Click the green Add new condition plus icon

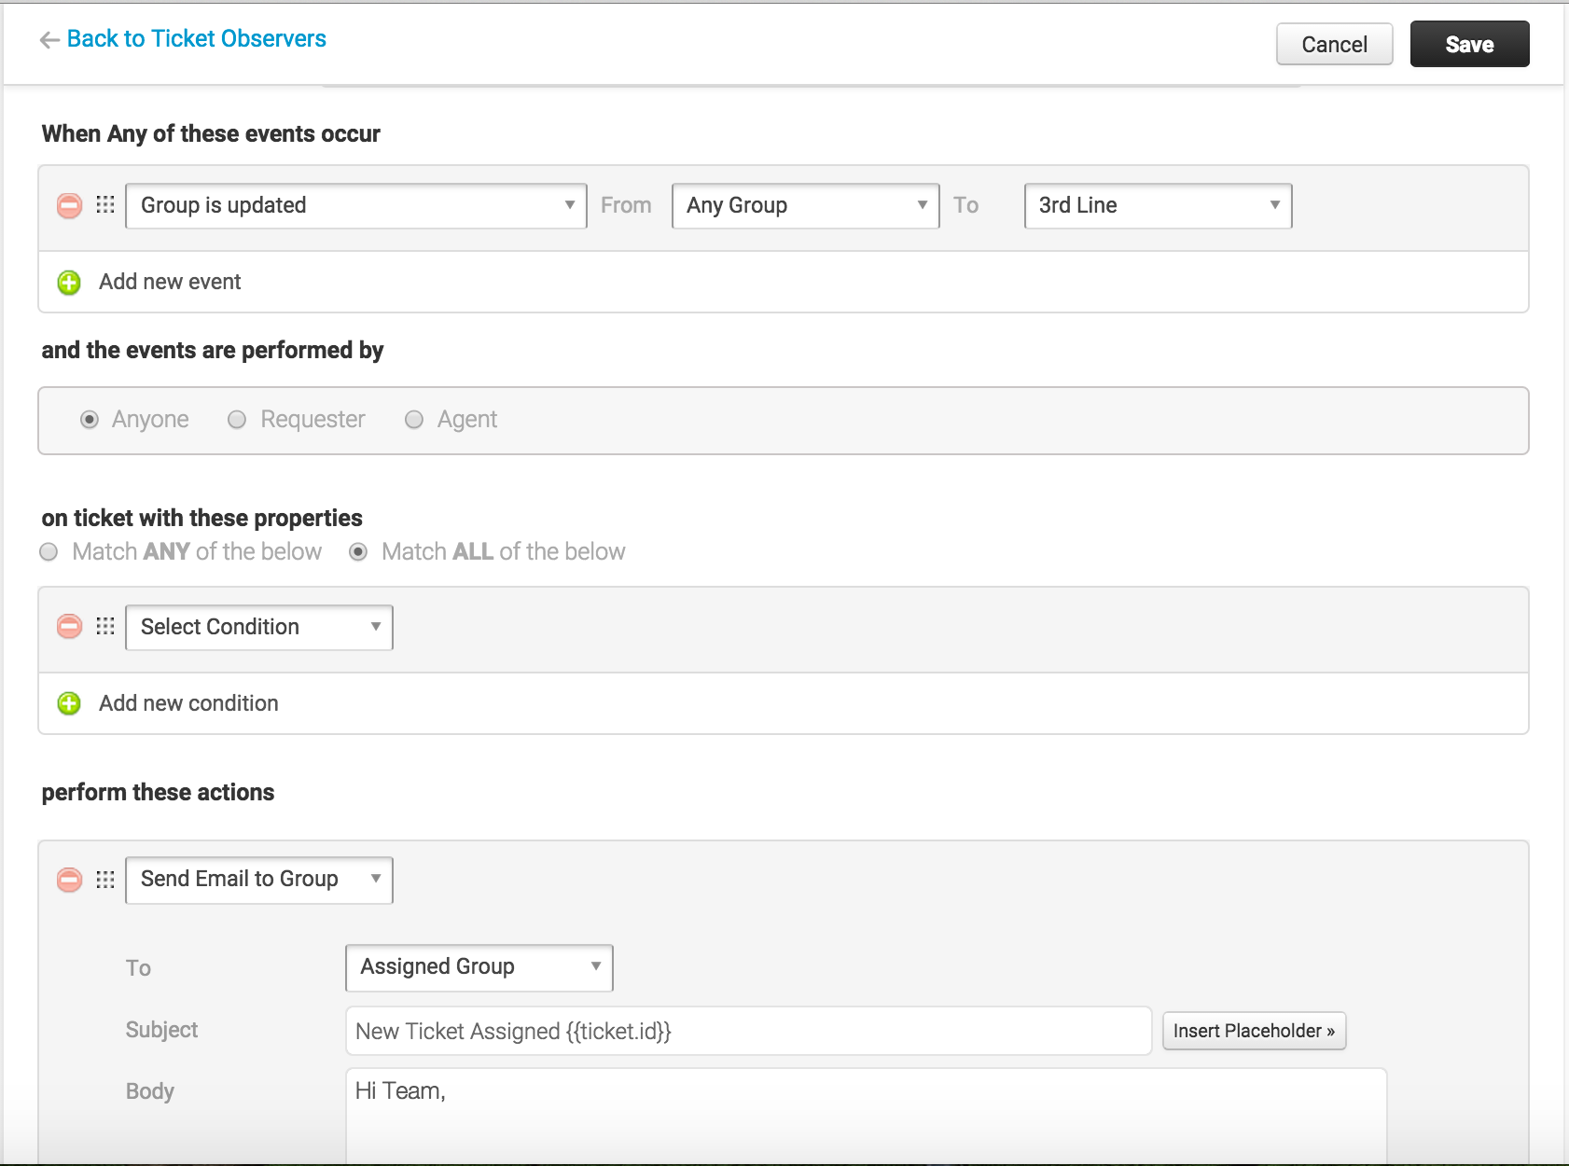(69, 703)
